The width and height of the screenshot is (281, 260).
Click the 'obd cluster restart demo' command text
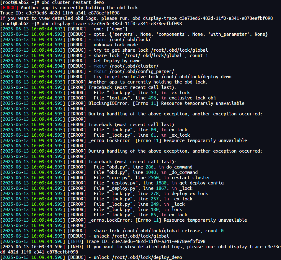(73, 3)
